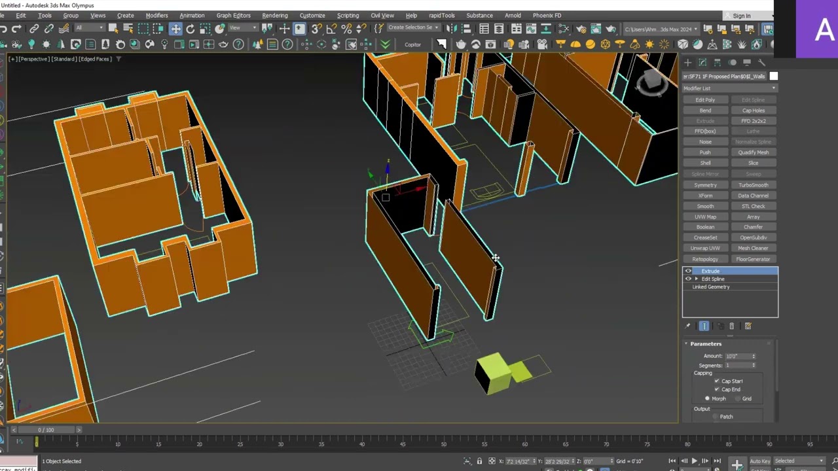Click Remove Modifier trash icon
This screenshot has height=471, width=838.
click(732, 326)
